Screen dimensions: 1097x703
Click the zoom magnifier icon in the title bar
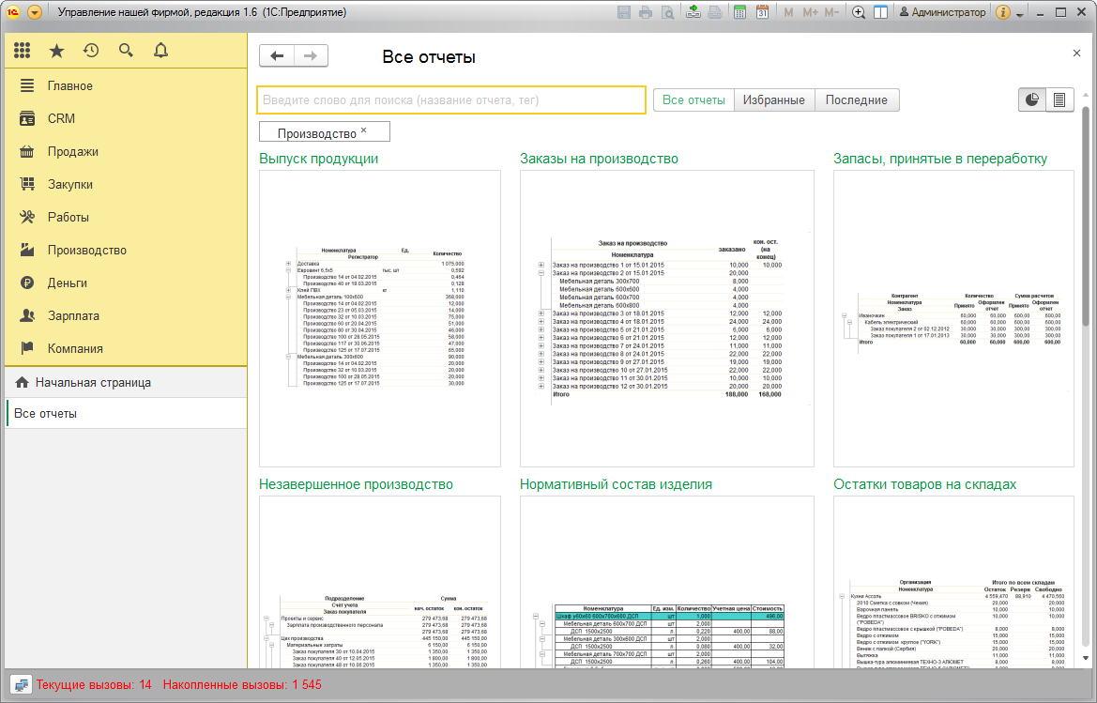coord(859,12)
